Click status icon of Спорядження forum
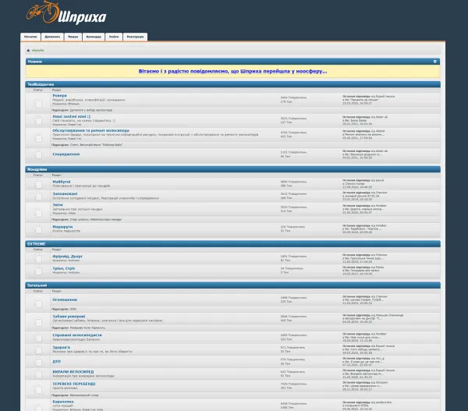Image resolution: width=468 pixels, height=411 pixels. [x=38, y=154]
